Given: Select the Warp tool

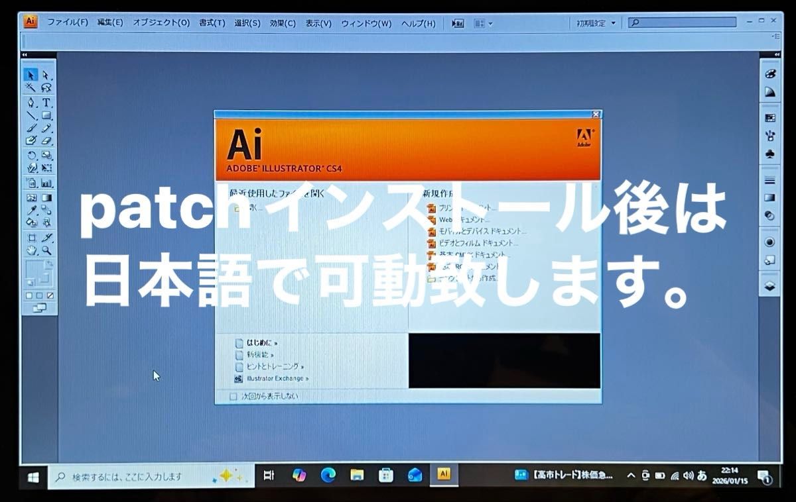Looking at the screenshot, I should click(31, 168).
